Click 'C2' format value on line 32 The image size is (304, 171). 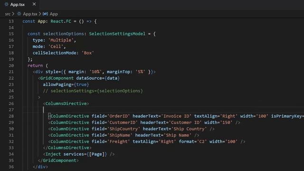pyautogui.click(x=202, y=142)
